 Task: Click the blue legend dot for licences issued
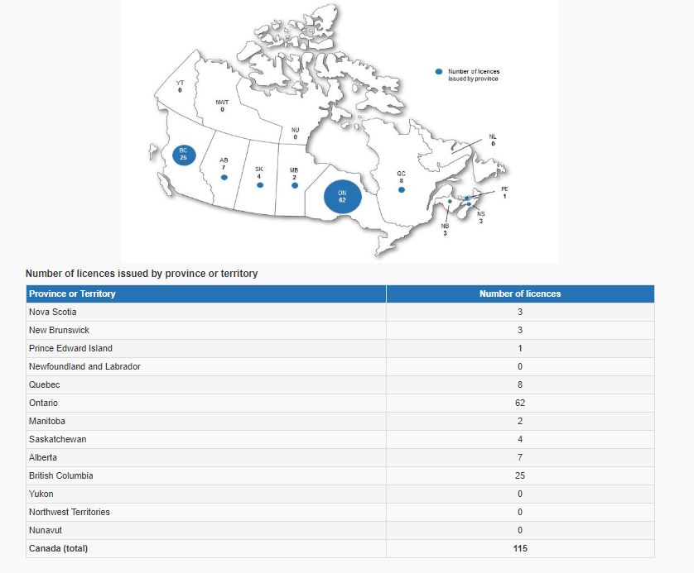438,72
